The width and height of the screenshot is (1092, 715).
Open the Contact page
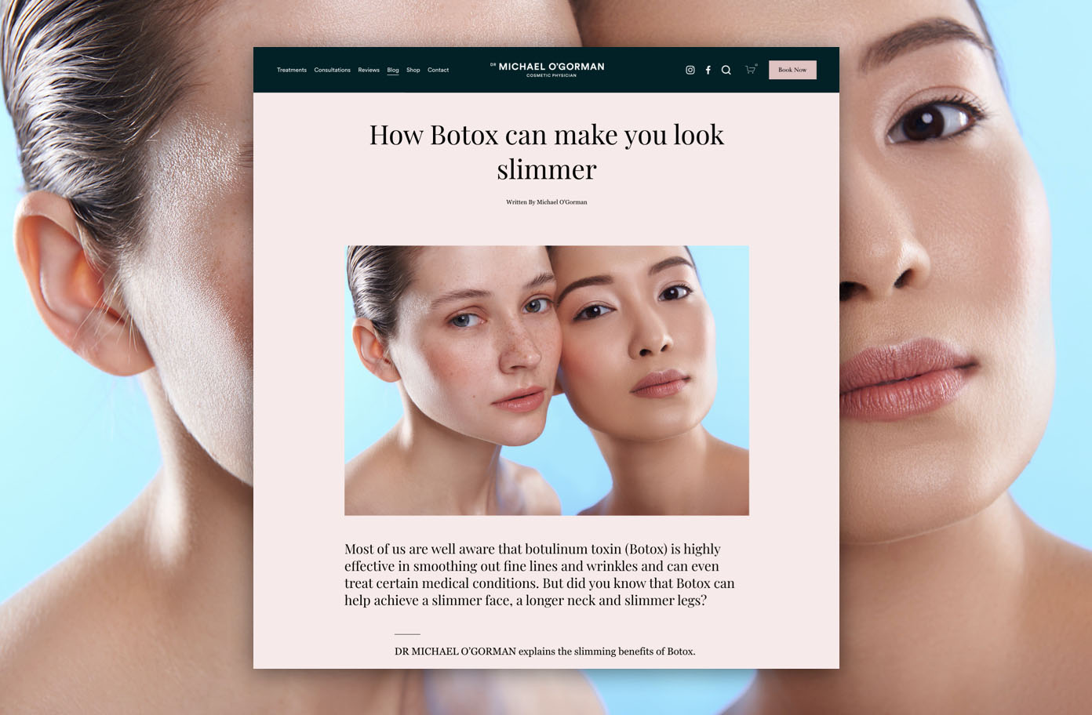[x=438, y=70]
